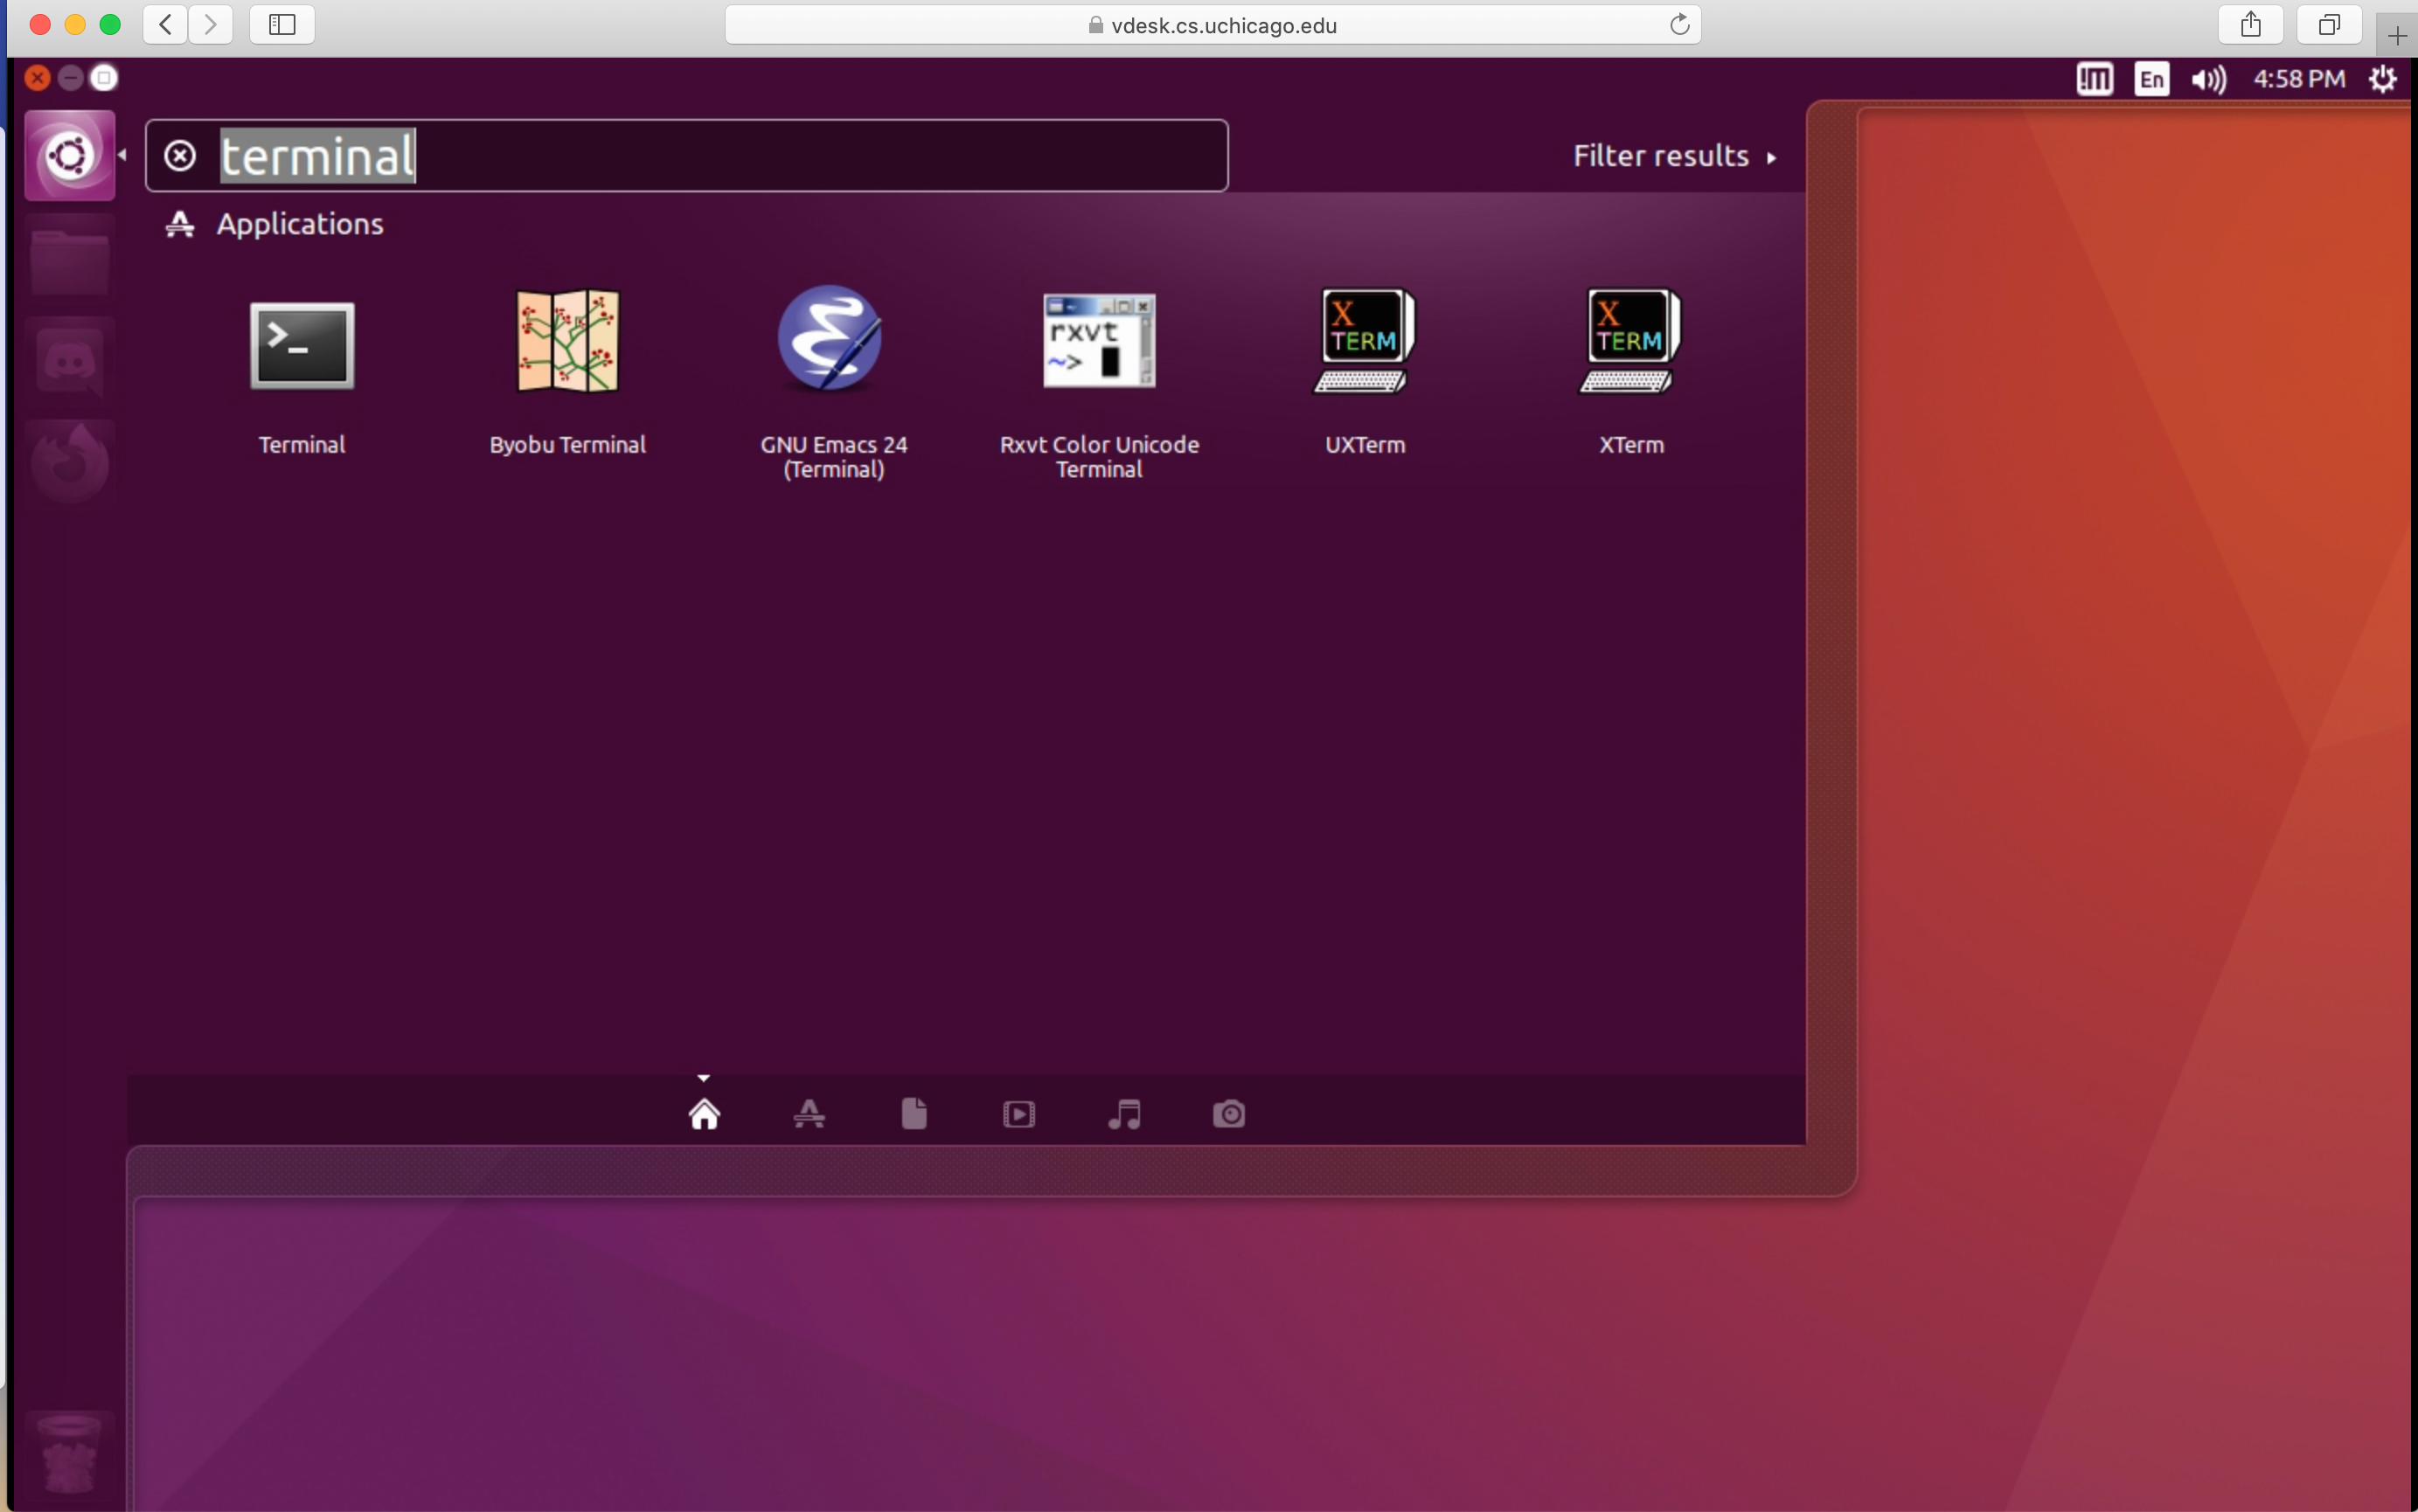Start the UXTerm application
The image size is (2418, 1512).
pos(1364,341)
